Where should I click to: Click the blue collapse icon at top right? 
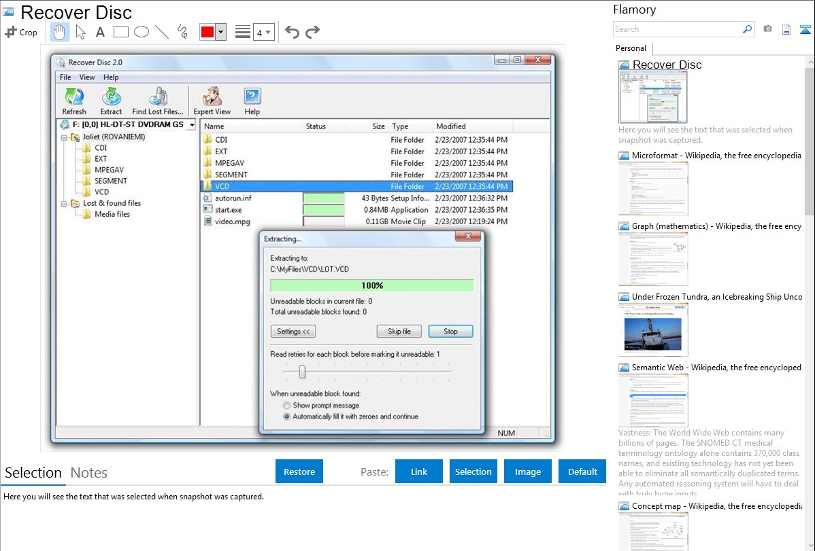coord(805,30)
